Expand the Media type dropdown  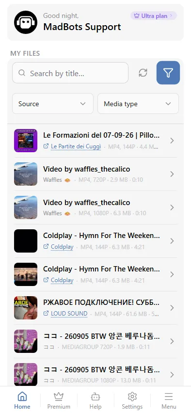coord(138,104)
